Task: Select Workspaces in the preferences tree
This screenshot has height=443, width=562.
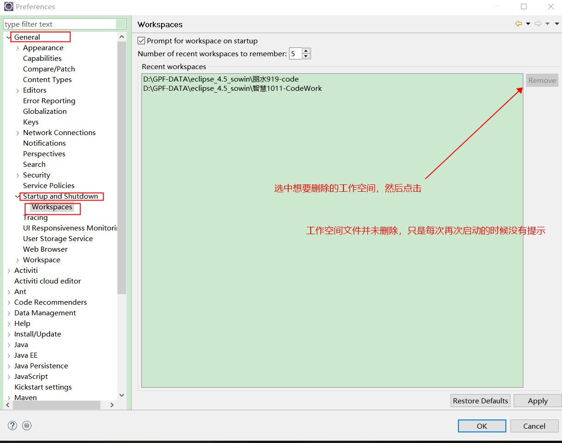Action: (52, 207)
